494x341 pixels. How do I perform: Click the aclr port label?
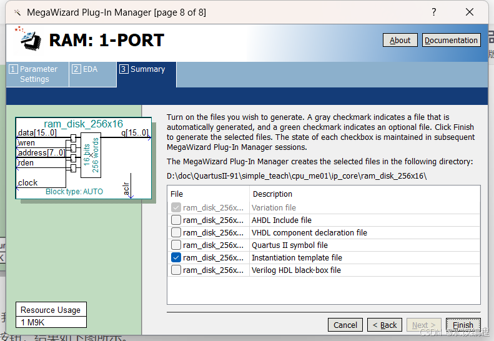126,189
